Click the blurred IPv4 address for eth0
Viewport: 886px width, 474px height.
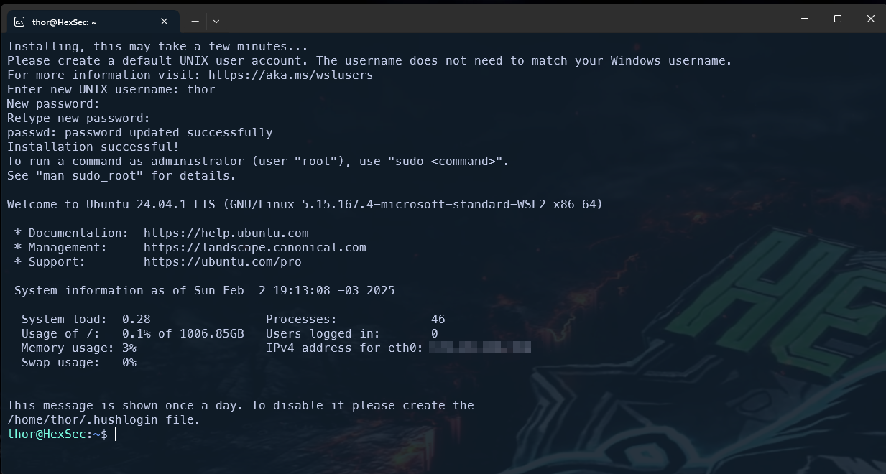(480, 348)
